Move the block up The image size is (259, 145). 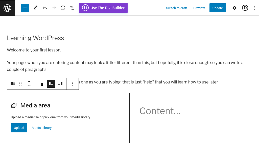pos(29,82)
